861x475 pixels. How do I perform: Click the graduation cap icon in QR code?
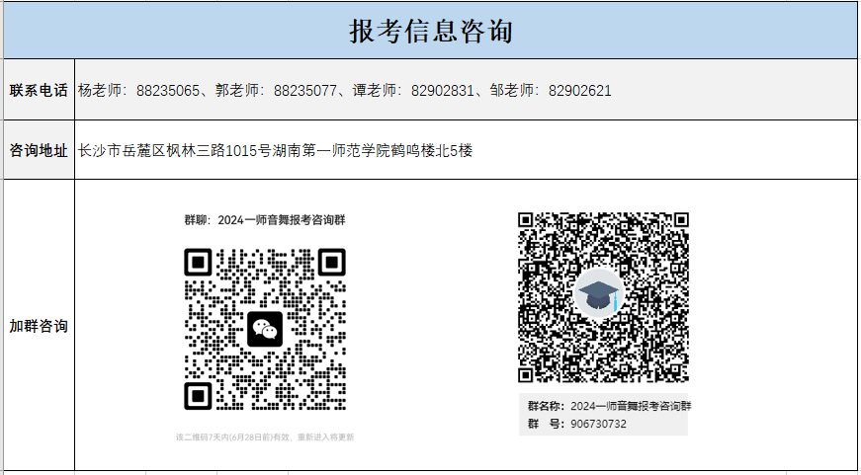click(600, 294)
